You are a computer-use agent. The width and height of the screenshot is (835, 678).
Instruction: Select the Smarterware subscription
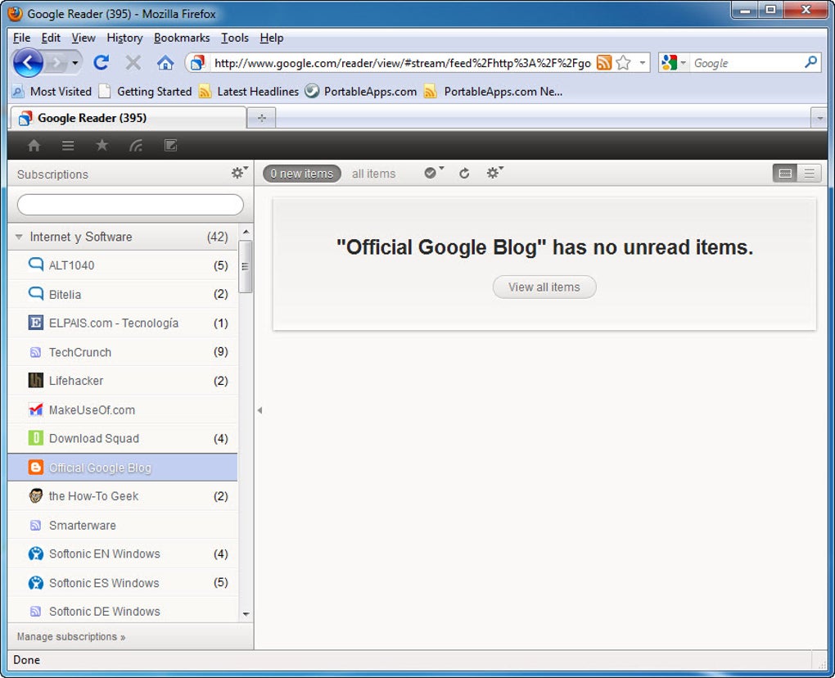123,525
